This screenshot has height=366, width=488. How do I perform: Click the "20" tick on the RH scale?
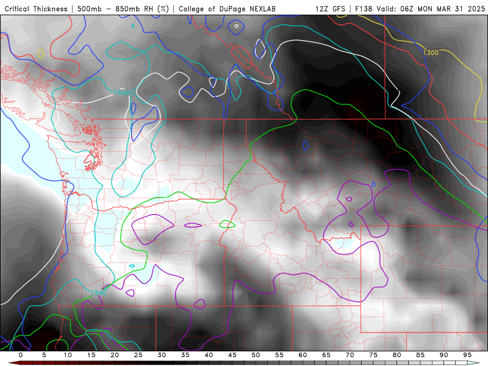click(x=115, y=355)
